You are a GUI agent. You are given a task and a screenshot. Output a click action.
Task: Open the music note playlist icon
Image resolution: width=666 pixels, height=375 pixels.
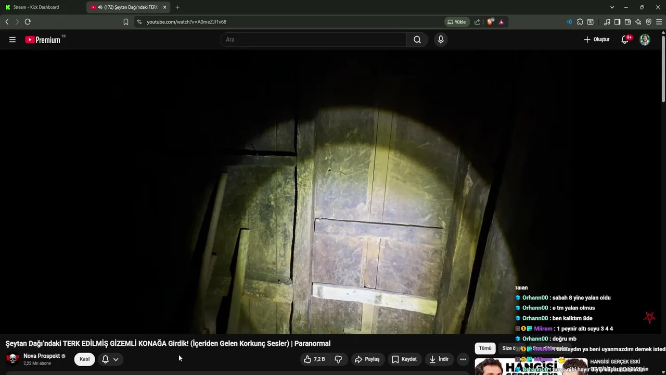[607, 22]
